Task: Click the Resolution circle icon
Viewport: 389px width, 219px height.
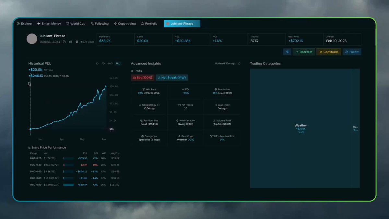Action: pyautogui.click(x=216, y=89)
